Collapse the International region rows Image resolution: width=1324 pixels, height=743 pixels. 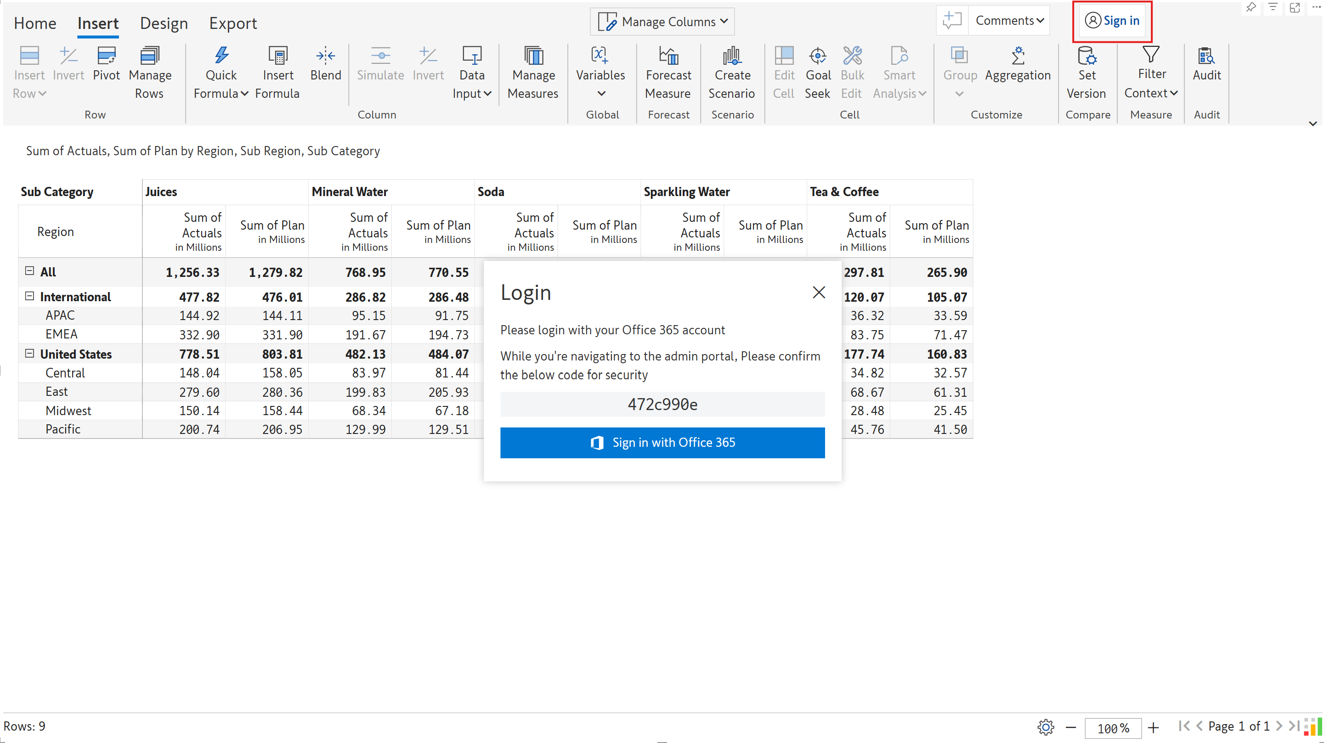tap(30, 296)
